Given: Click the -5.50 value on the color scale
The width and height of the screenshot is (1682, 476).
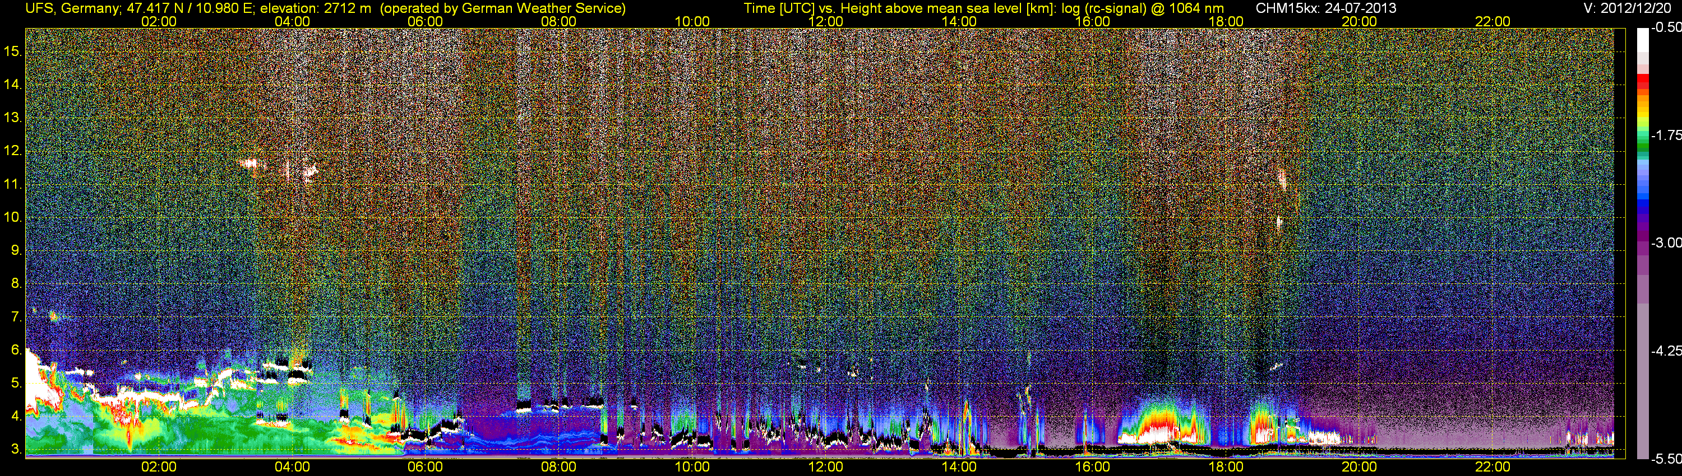Looking at the screenshot, I should tap(1666, 459).
